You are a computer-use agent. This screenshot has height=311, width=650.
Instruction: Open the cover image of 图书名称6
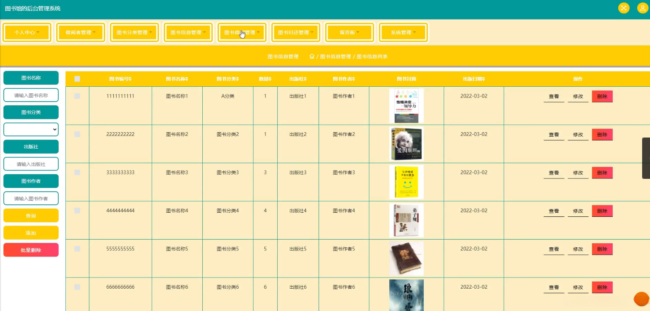(x=406, y=295)
